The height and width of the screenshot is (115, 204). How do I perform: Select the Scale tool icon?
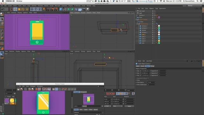(19, 9)
